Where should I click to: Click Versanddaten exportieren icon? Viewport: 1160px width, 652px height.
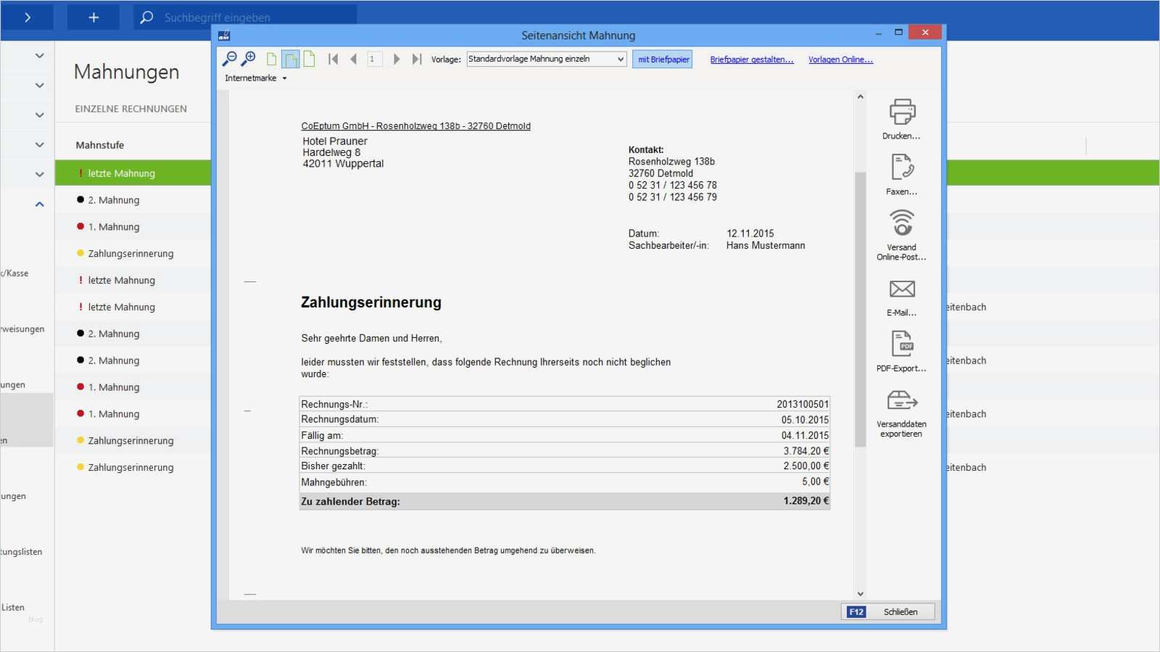point(902,400)
